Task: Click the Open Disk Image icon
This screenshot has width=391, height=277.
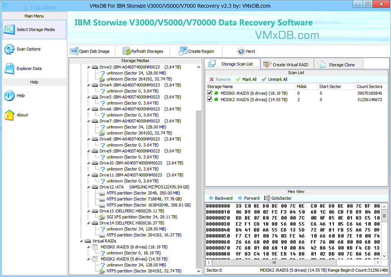Action: point(74,51)
